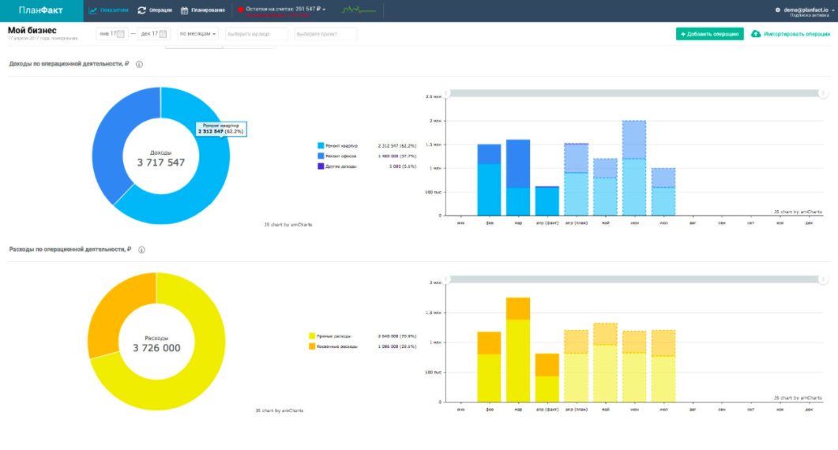
Task: Toggle Ремонт квартир legend marker
Action: click(321, 146)
